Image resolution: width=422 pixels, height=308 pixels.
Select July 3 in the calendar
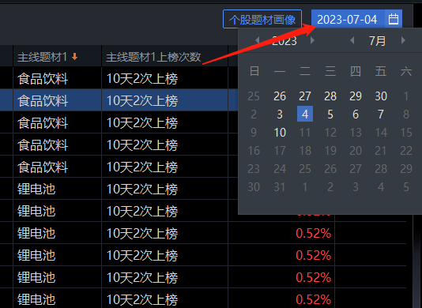tap(280, 114)
